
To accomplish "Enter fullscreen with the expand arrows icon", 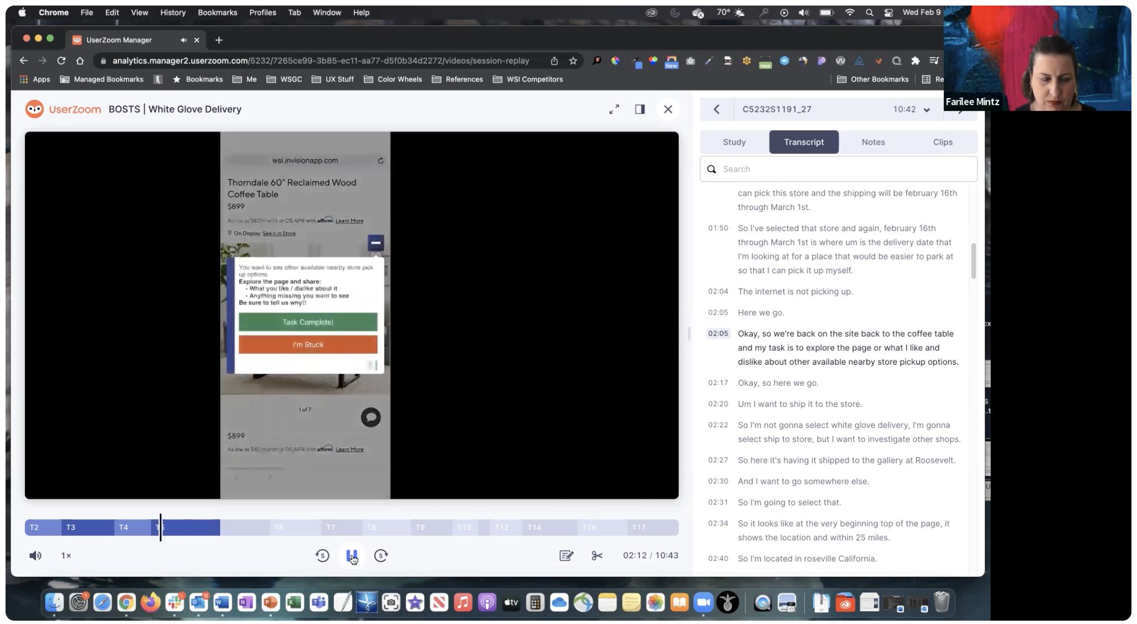I will pyautogui.click(x=614, y=109).
